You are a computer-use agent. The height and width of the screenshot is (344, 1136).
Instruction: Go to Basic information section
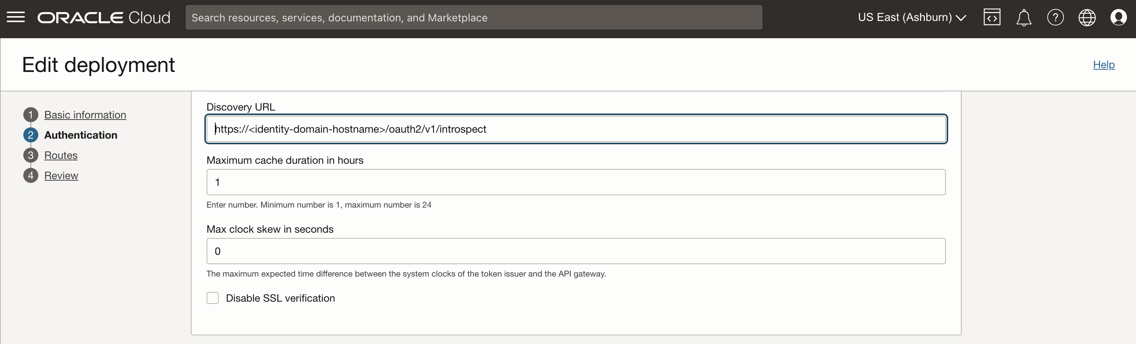pyautogui.click(x=85, y=114)
